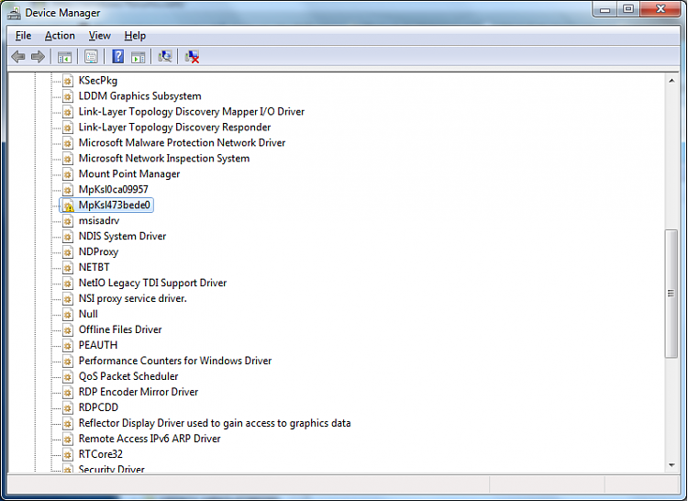Select Remote Access IPv6 ARP Driver
This screenshot has width=688, height=501.
click(x=150, y=440)
